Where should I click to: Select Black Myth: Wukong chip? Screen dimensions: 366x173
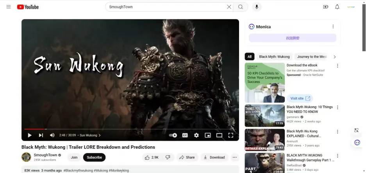(x=274, y=57)
